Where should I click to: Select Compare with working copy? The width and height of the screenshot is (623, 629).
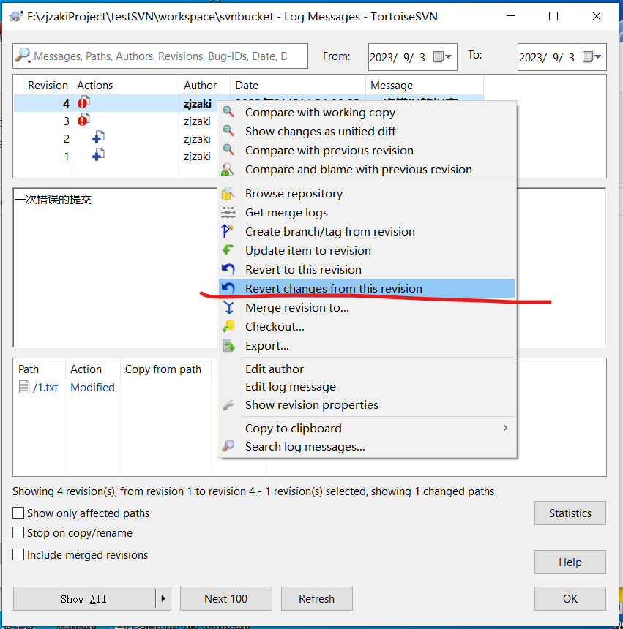(x=367, y=113)
